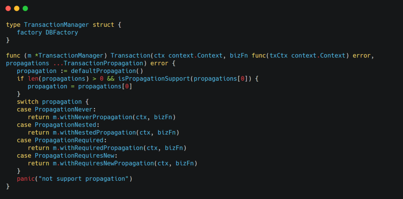Viewport: 403px width, 199px height.
Task: Click case PropagationNever label
Action: click(56, 110)
